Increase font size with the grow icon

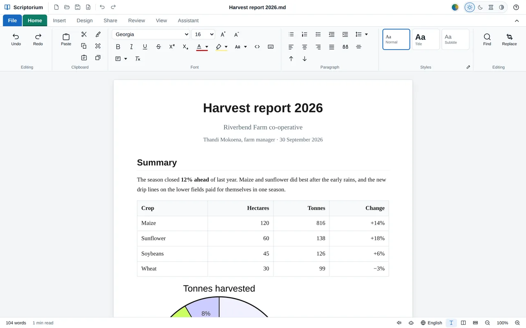tap(223, 34)
